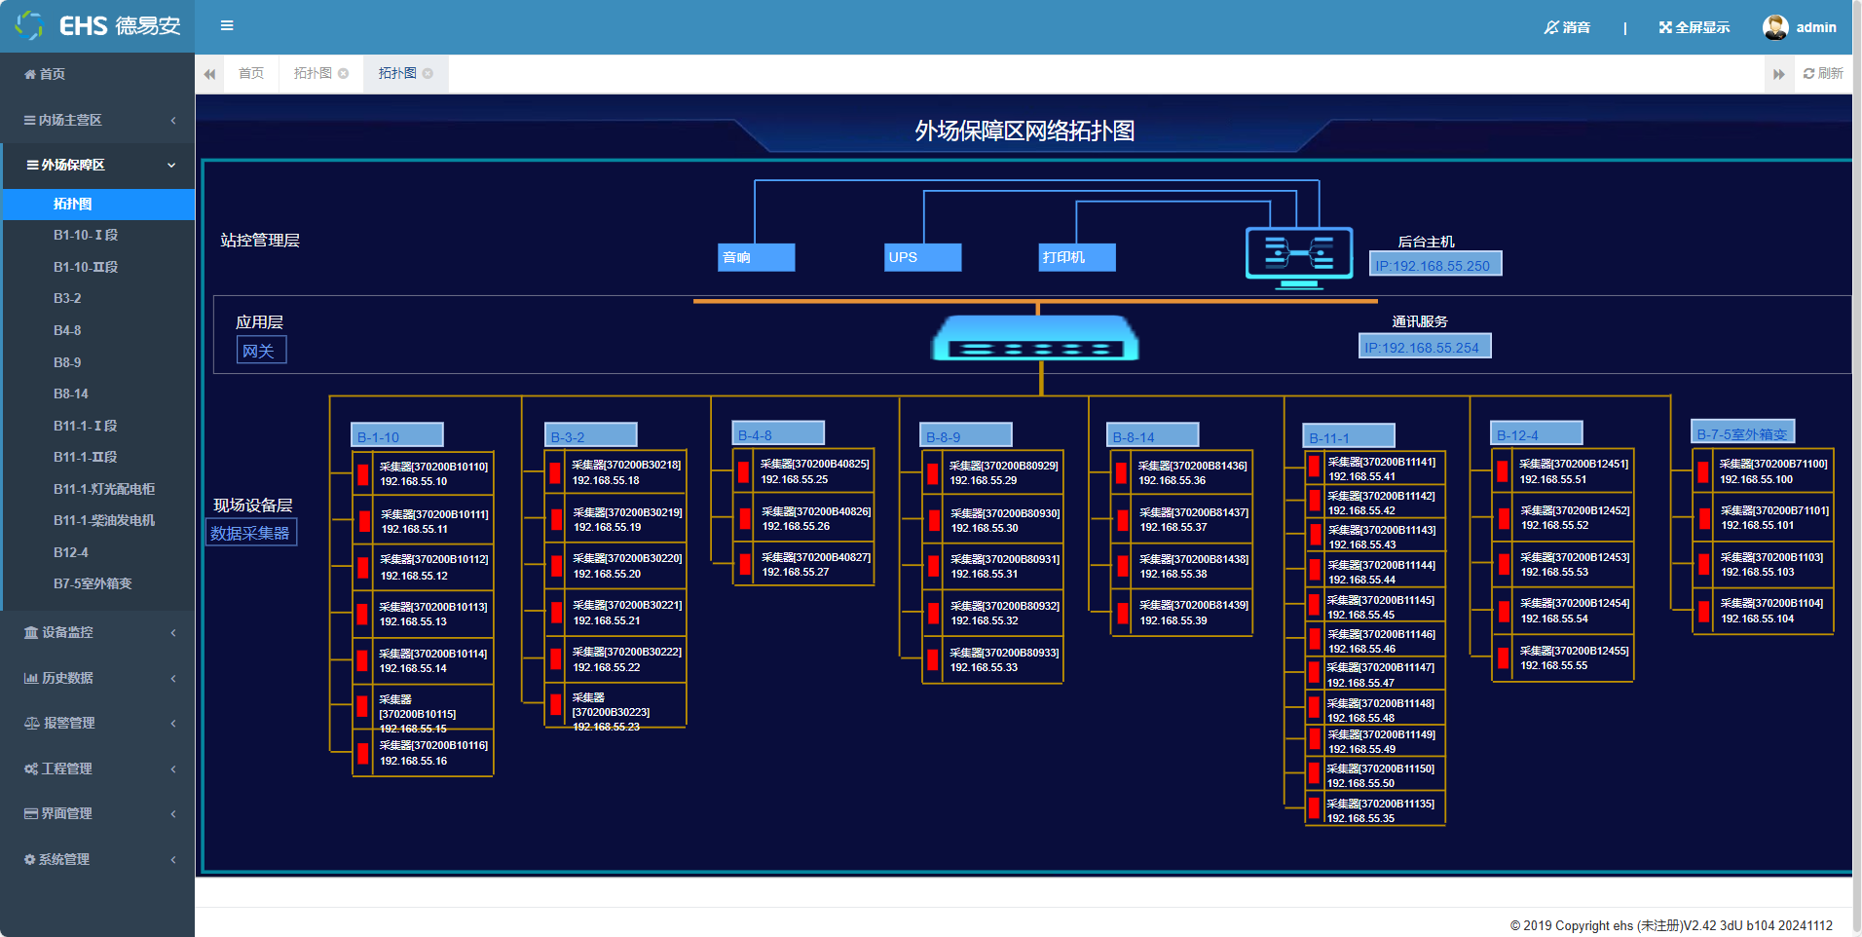Screen dimensions: 1862x937
Task: Go to 首页 in the sidebar
Action: [97, 74]
